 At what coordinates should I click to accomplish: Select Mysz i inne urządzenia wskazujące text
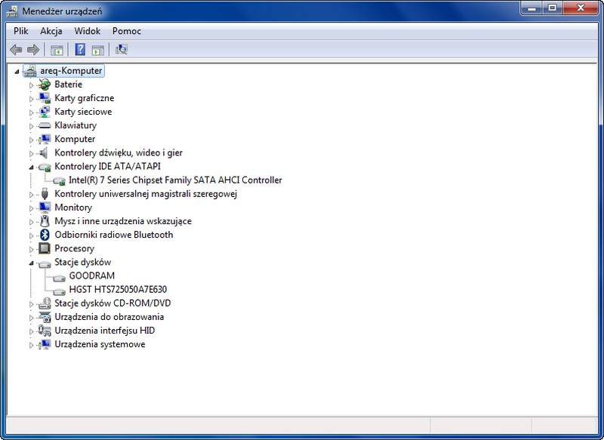(123, 221)
